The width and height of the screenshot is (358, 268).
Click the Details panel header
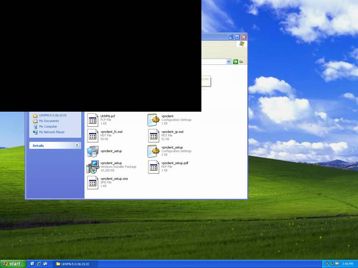click(55, 146)
